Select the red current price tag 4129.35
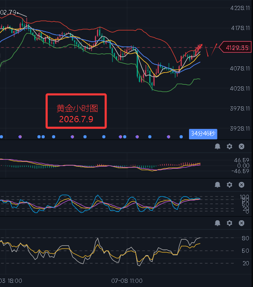The width and height of the screenshot is (253, 287). [235, 47]
